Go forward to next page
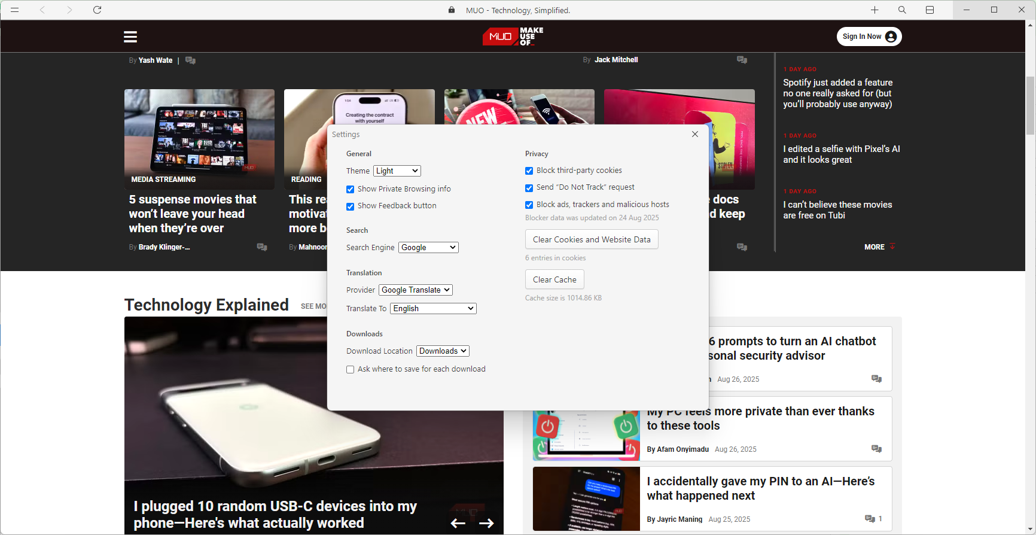This screenshot has width=1036, height=535. click(69, 10)
